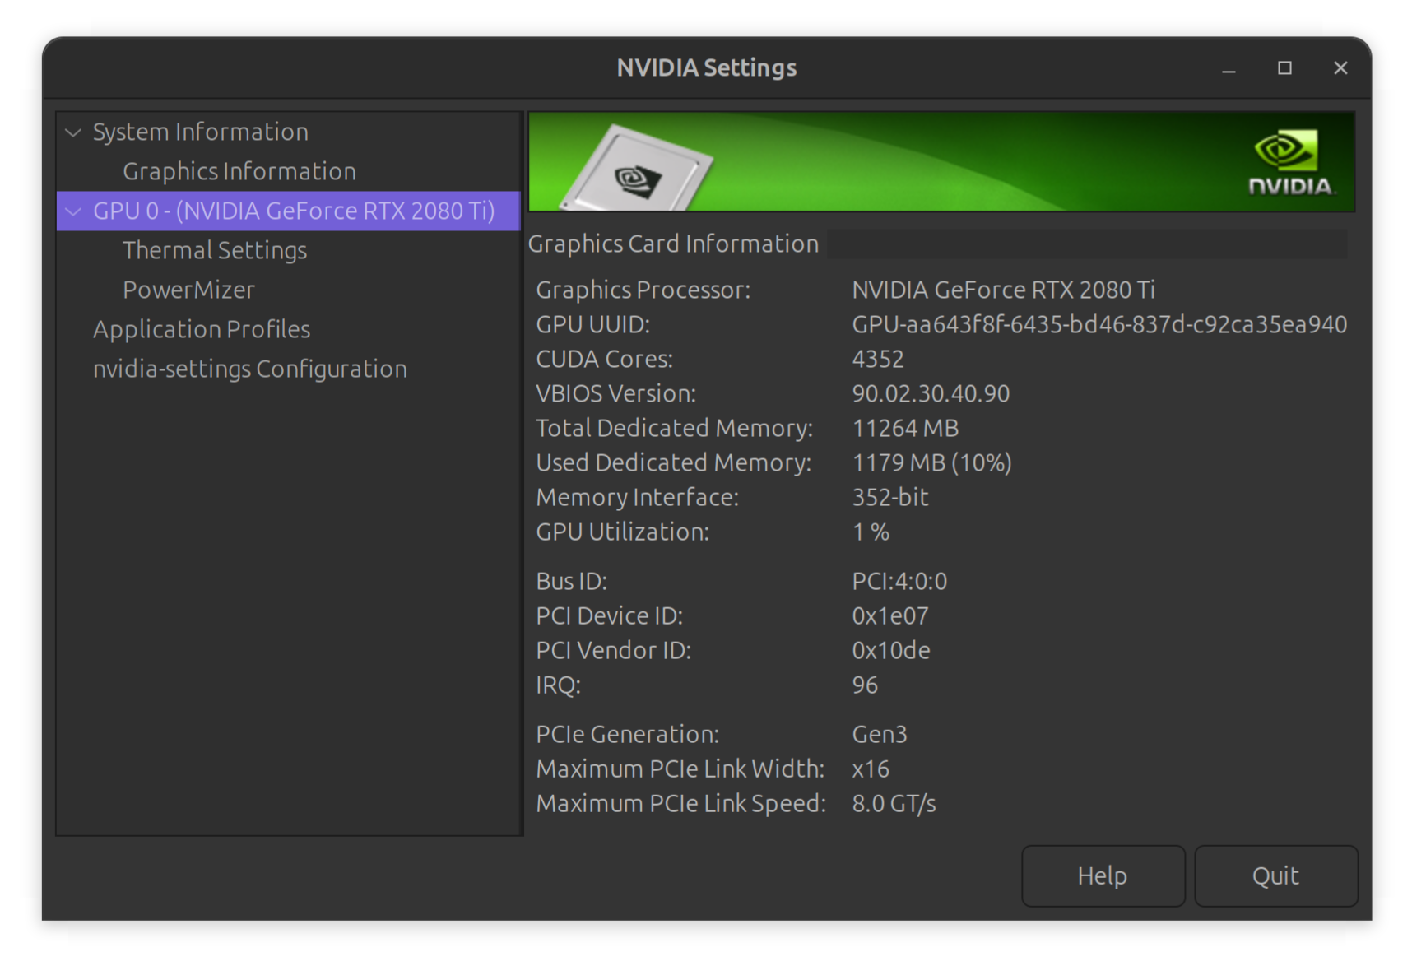
Task: Select GPU 0 NVIDIA GeForce RTX 2080 Ti
Action: [294, 211]
